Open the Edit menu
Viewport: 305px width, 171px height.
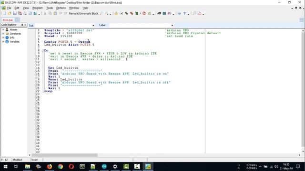(17, 8)
